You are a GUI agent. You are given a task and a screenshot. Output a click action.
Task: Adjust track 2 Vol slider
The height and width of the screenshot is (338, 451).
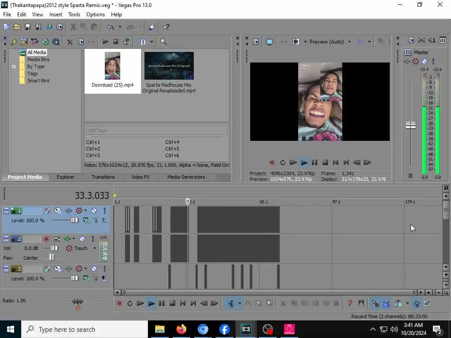coord(54,248)
